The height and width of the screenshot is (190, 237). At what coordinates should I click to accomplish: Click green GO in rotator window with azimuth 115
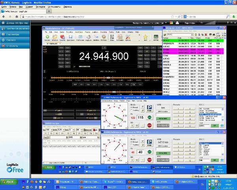click(x=149, y=117)
